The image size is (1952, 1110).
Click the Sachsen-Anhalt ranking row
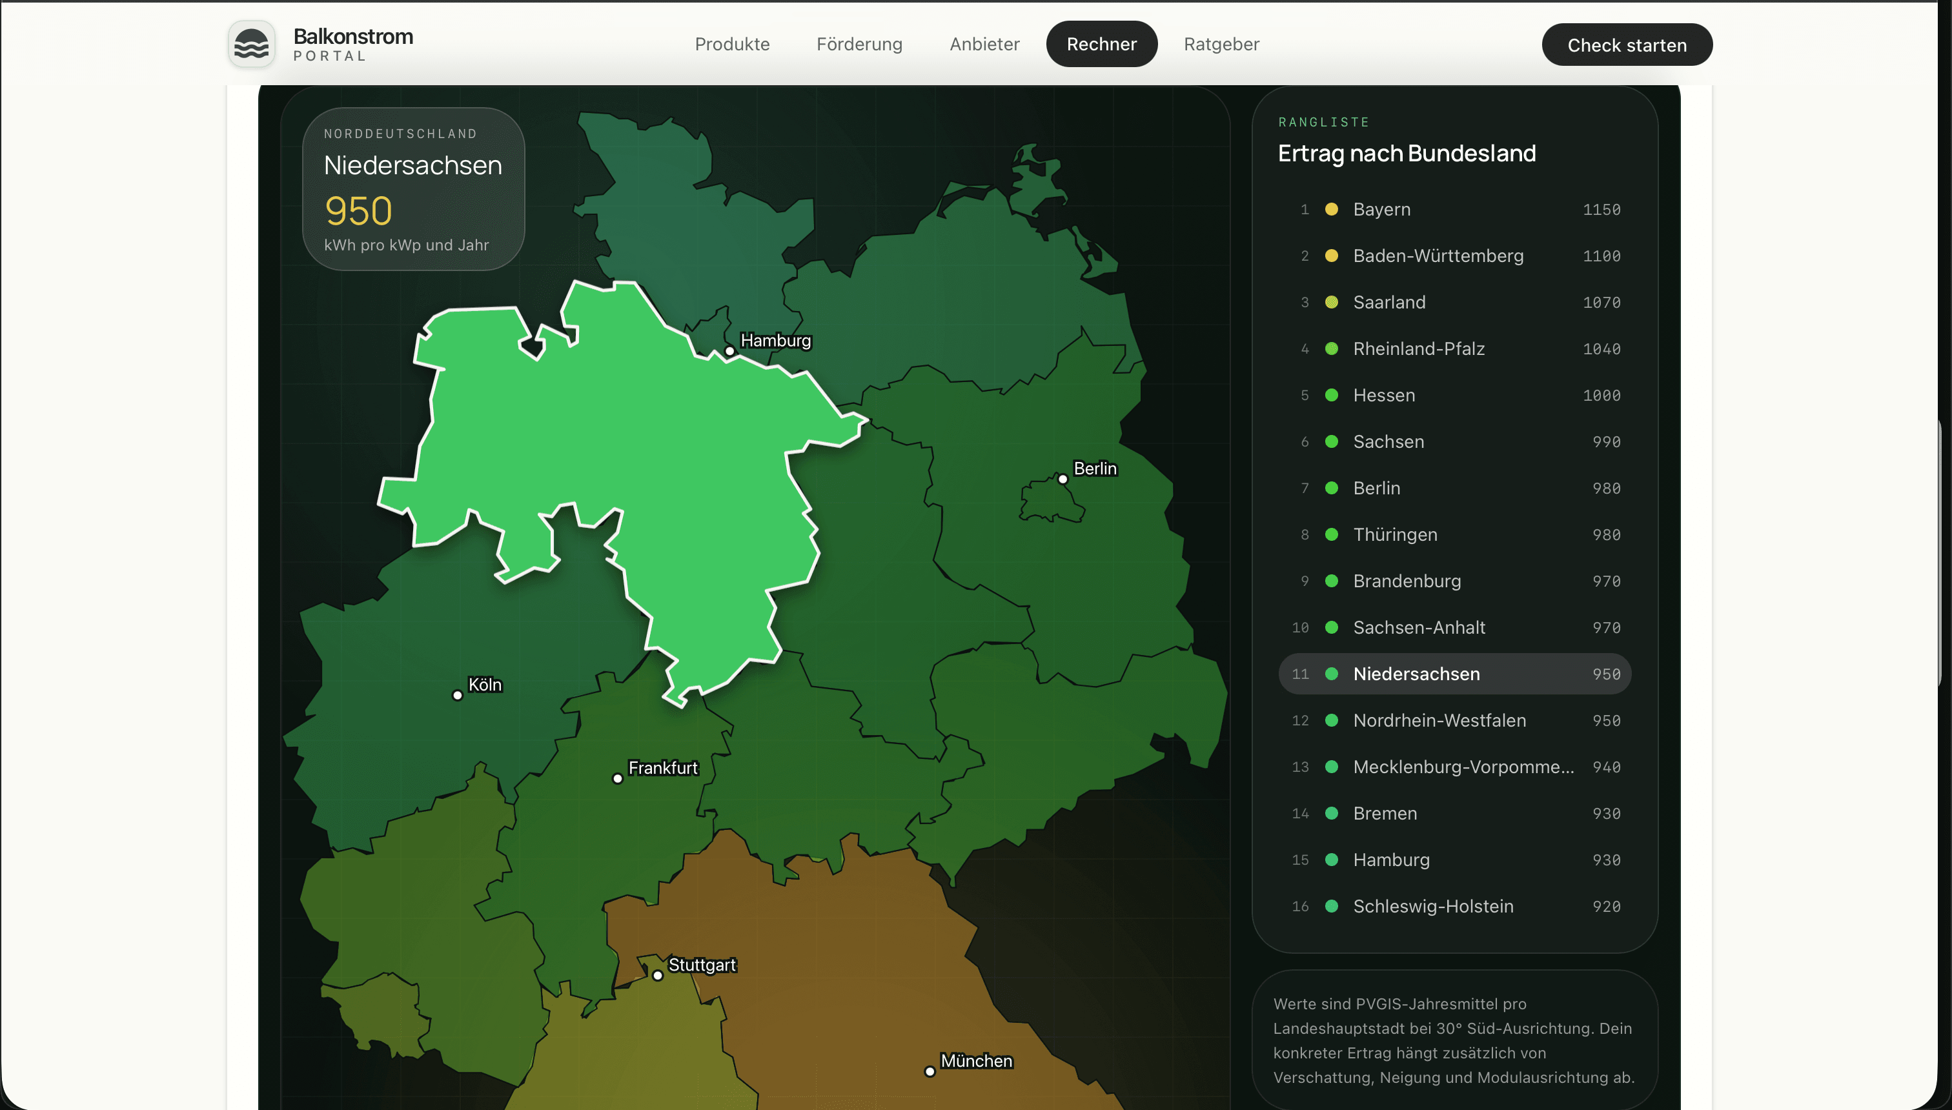click(1455, 628)
